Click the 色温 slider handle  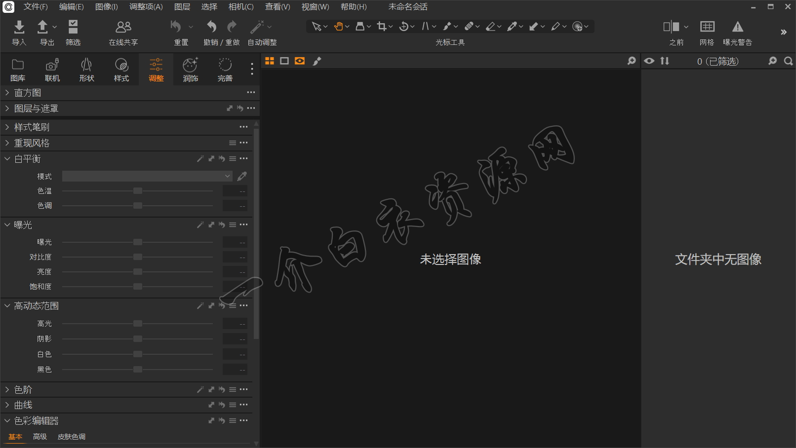click(x=138, y=191)
